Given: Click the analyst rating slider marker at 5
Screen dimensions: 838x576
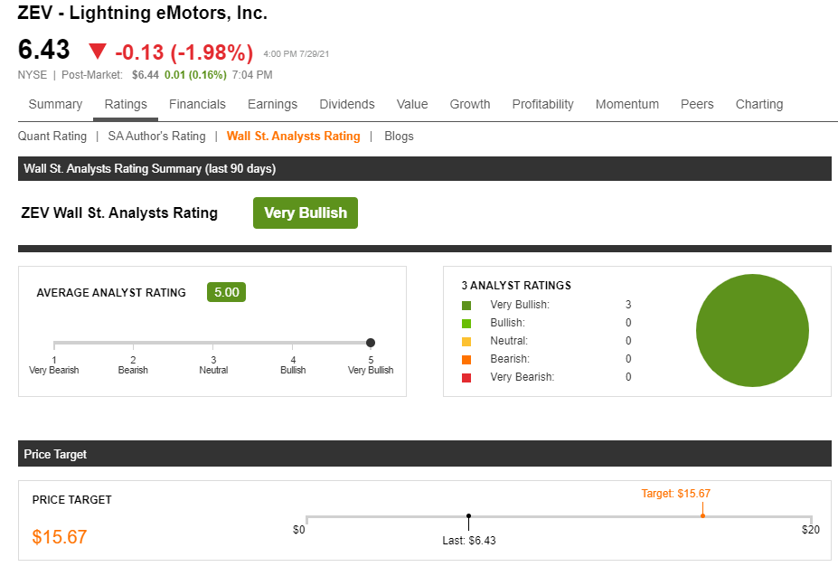Looking at the screenshot, I should 370,343.
